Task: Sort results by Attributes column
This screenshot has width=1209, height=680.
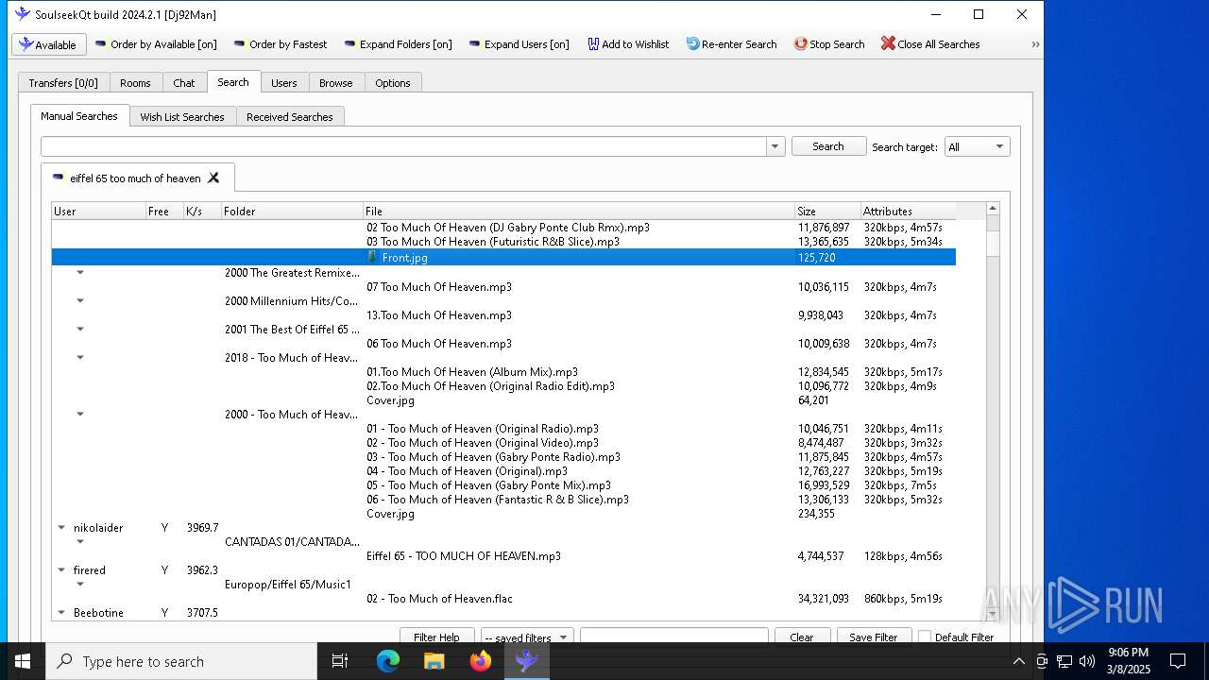Action: click(908, 212)
